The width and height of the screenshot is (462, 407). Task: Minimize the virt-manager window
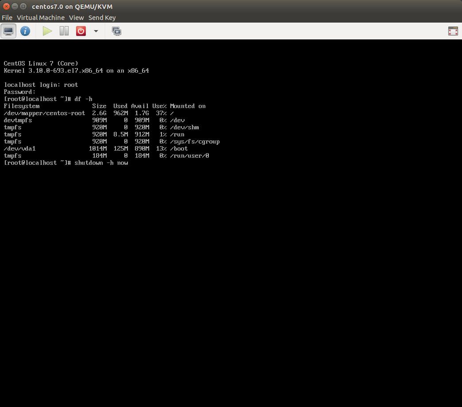pos(15,6)
